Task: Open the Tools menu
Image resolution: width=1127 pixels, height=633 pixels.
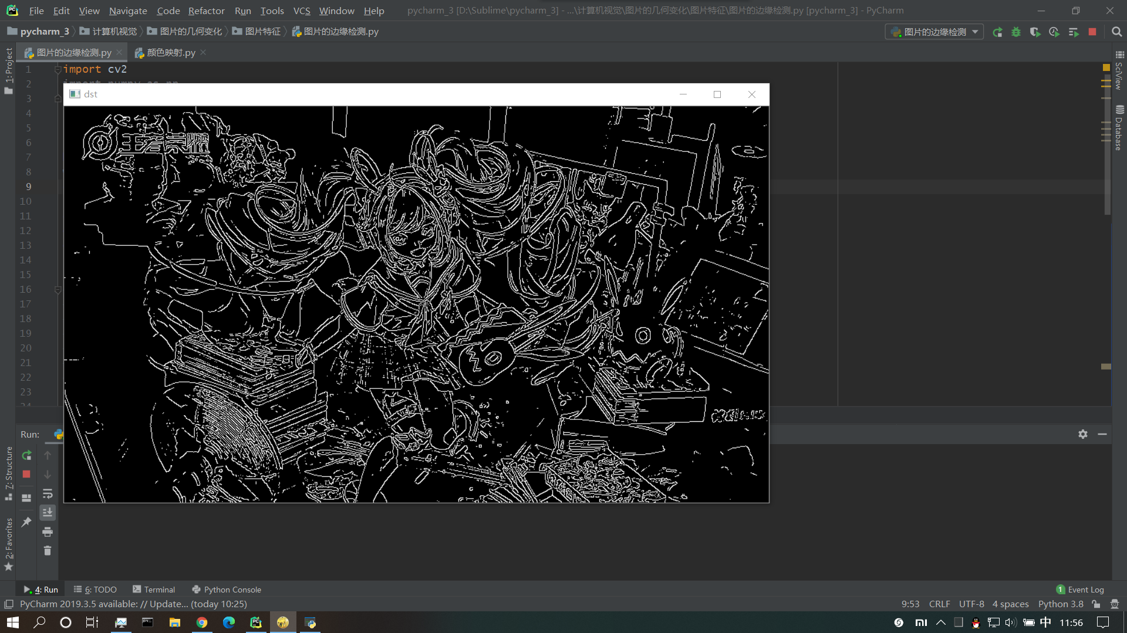Action: [272, 11]
